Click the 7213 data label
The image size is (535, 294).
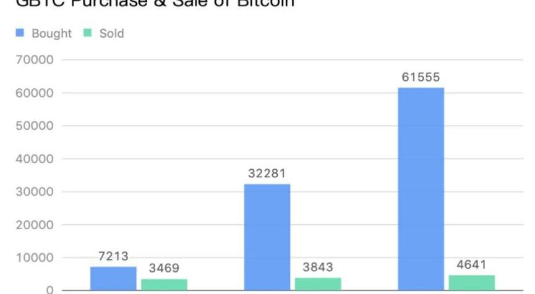click(x=113, y=256)
